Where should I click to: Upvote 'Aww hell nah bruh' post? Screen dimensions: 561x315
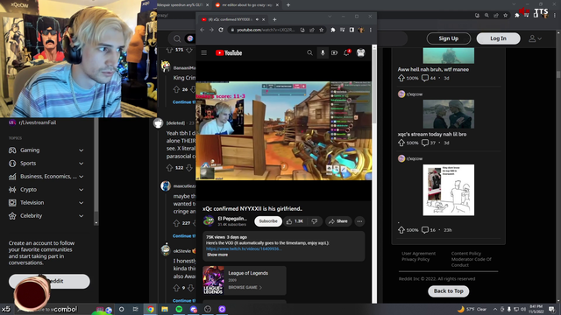[x=401, y=78]
